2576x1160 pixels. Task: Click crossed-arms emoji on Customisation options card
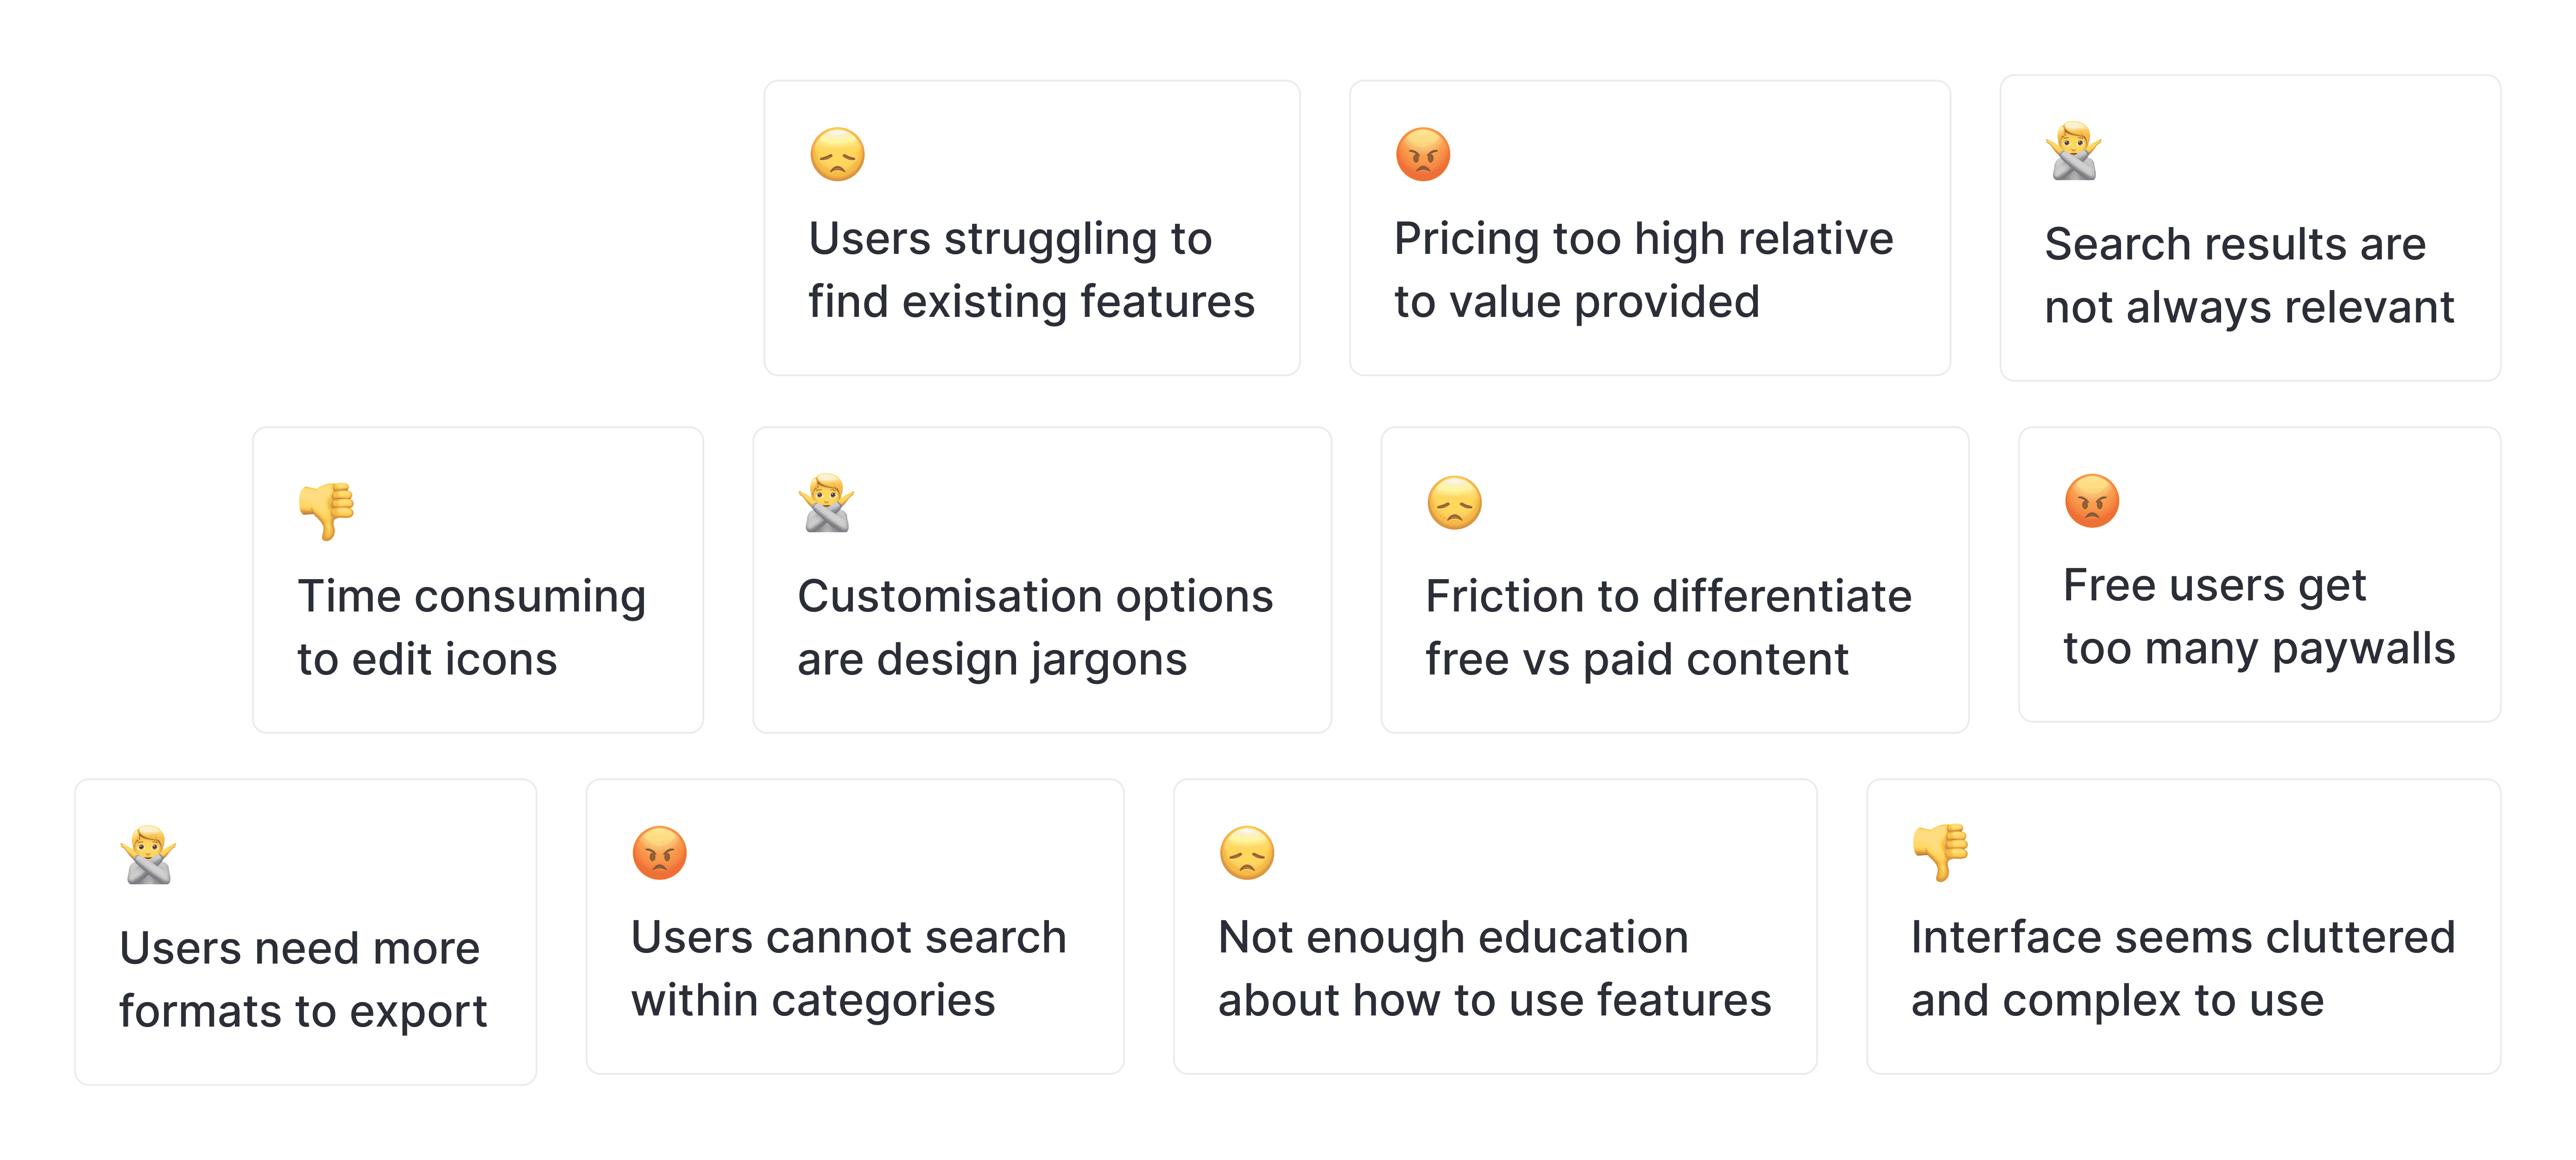coord(827,503)
